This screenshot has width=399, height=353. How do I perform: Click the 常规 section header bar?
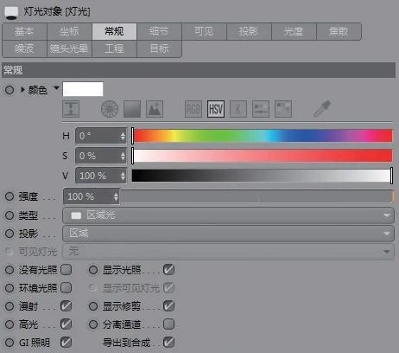(x=199, y=70)
